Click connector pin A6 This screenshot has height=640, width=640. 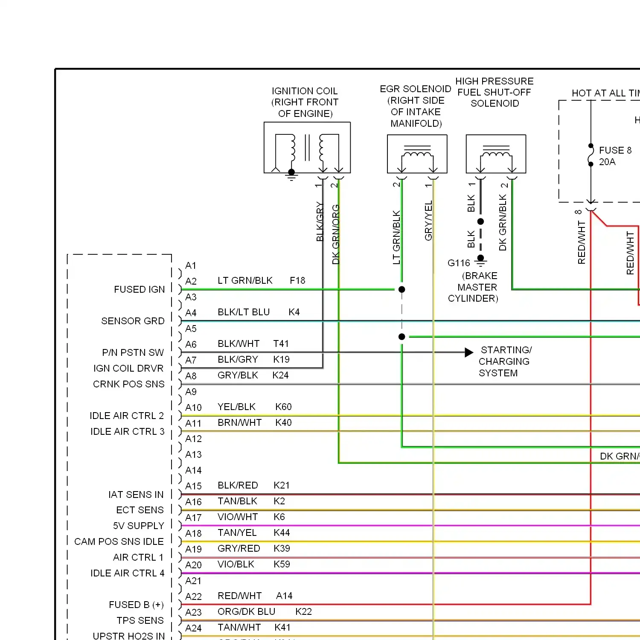pos(191,344)
